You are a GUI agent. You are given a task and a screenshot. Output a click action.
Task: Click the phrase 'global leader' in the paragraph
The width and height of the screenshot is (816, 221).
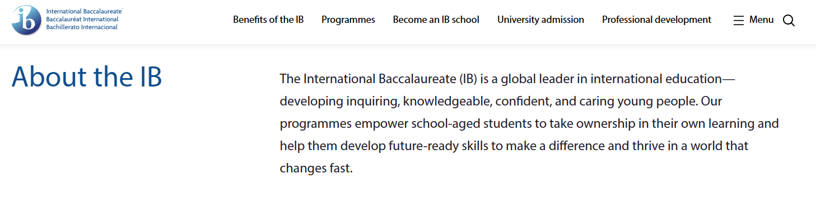pyautogui.click(x=536, y=79)
